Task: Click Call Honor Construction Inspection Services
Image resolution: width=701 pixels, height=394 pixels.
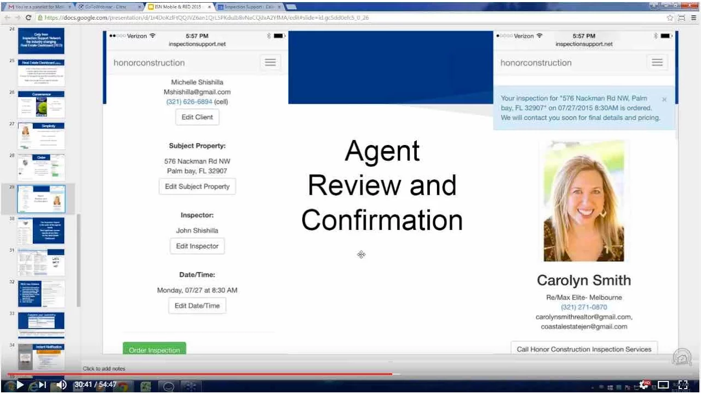Action: 584,349
